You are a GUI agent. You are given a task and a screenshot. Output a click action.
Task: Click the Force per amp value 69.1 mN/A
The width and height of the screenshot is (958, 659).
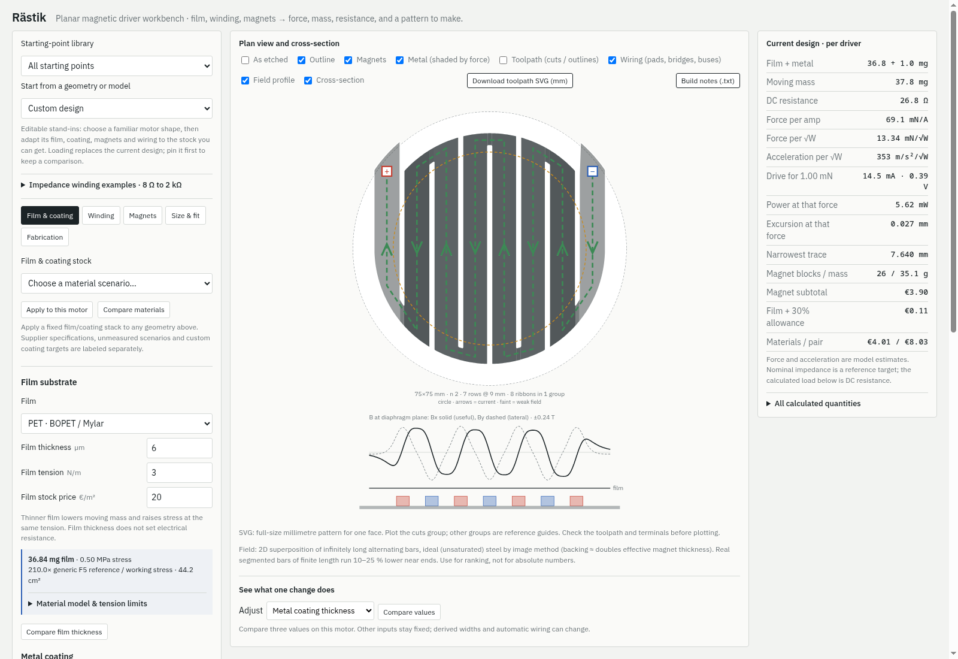coord(907,120)
